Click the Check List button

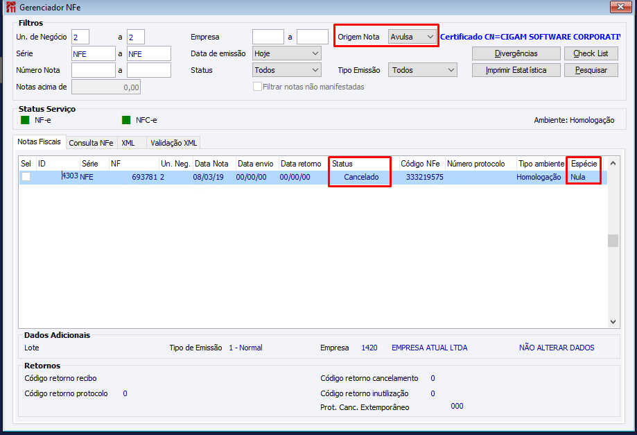tap(591, 53)
